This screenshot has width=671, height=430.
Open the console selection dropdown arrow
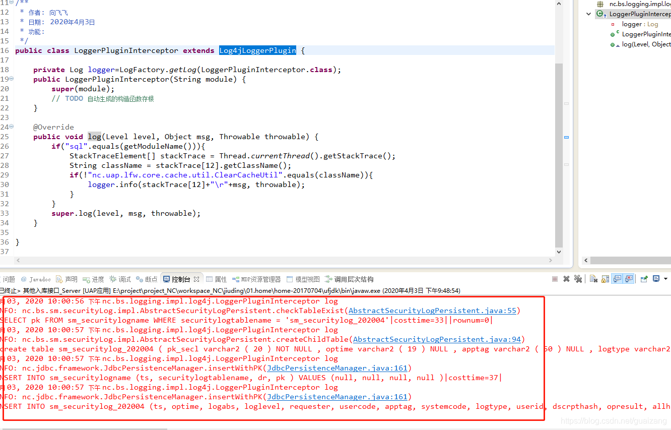(665, 279)
